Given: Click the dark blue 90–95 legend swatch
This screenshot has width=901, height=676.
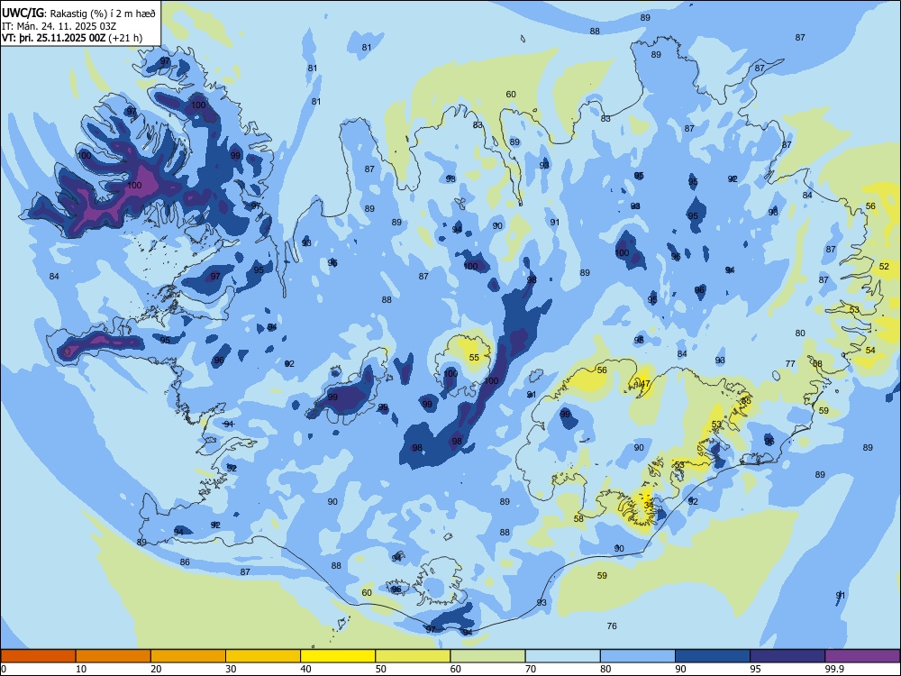Looking at the screenshot, I should [713, 656].
